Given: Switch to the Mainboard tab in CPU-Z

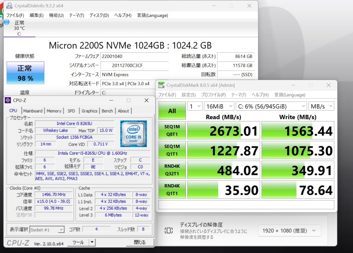Looking at the screenshot, I should coord(33,111).
